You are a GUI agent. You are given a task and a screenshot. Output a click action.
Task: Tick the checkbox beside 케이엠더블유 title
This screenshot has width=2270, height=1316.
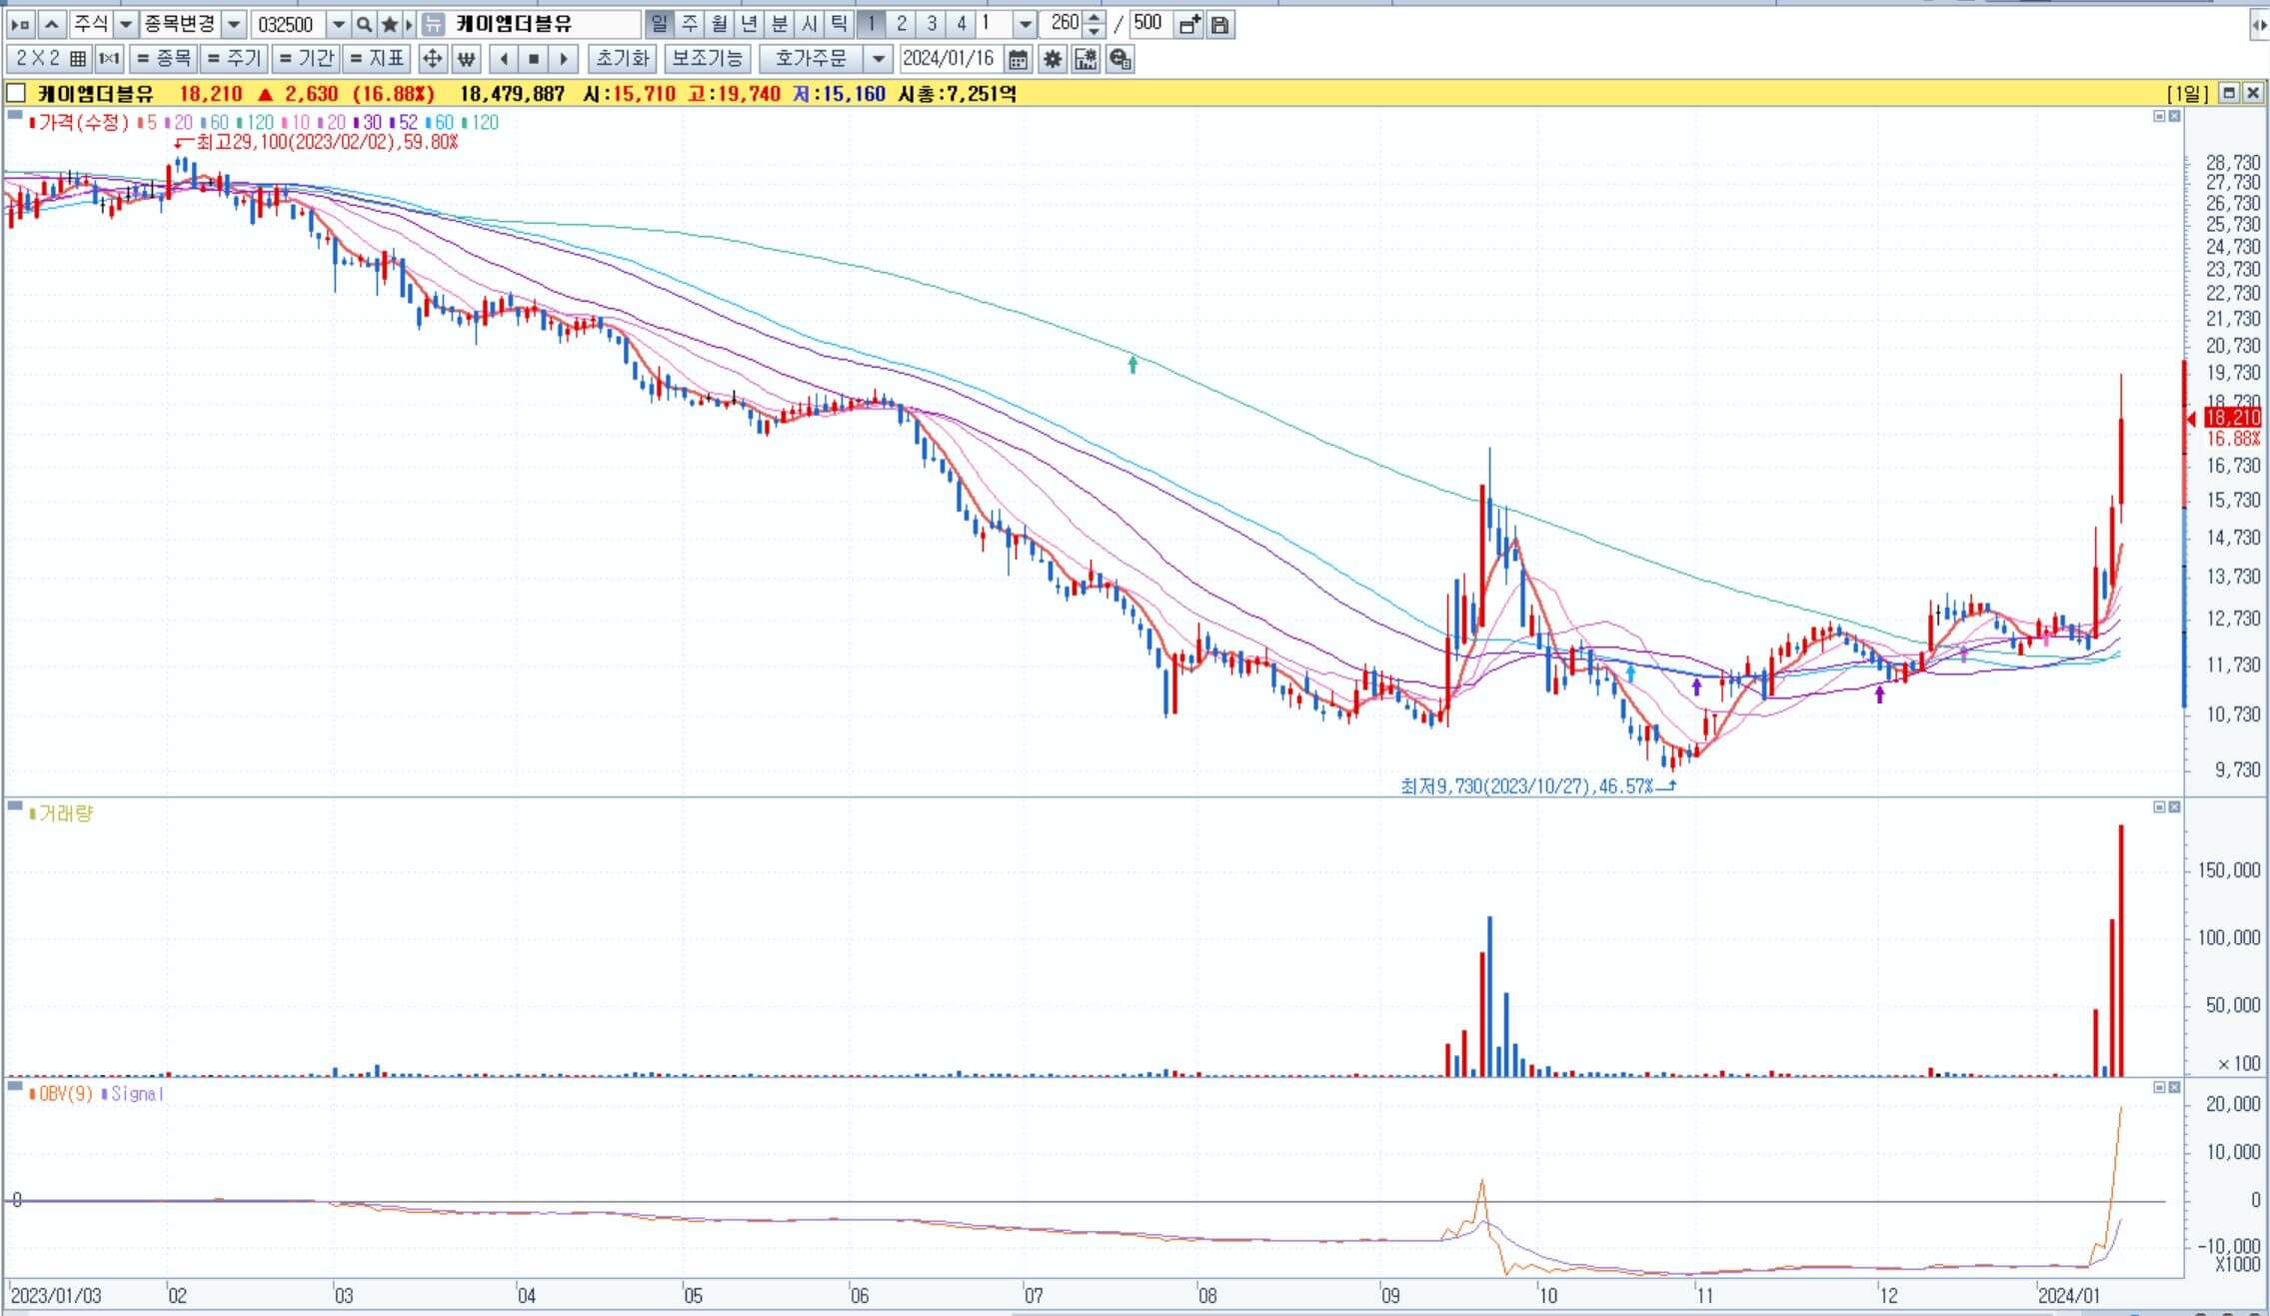point(16,94)
